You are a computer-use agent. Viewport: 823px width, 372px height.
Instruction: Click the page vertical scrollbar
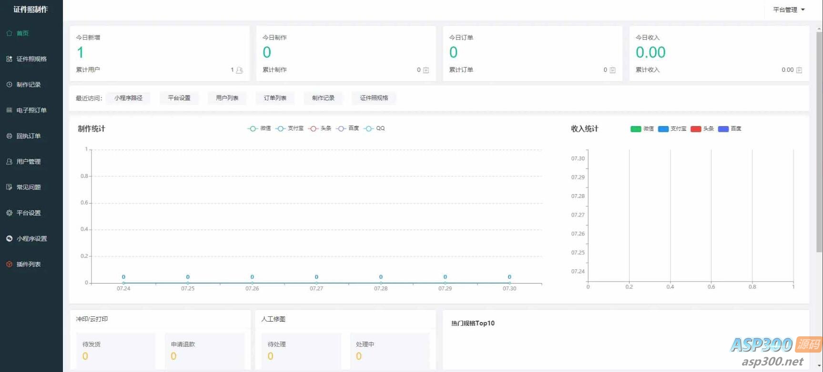(819, 143)
